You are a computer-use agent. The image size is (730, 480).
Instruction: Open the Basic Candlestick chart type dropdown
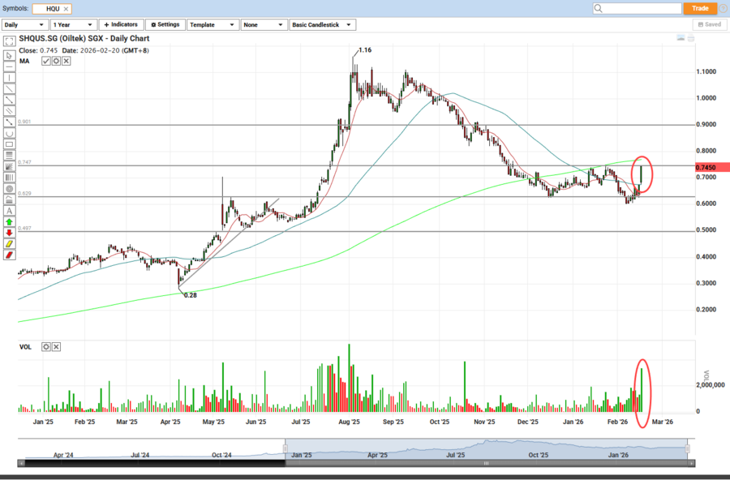[x=322, y=24]
